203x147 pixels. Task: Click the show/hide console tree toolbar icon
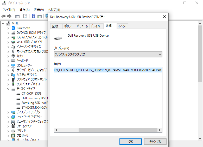pos(17,16)
